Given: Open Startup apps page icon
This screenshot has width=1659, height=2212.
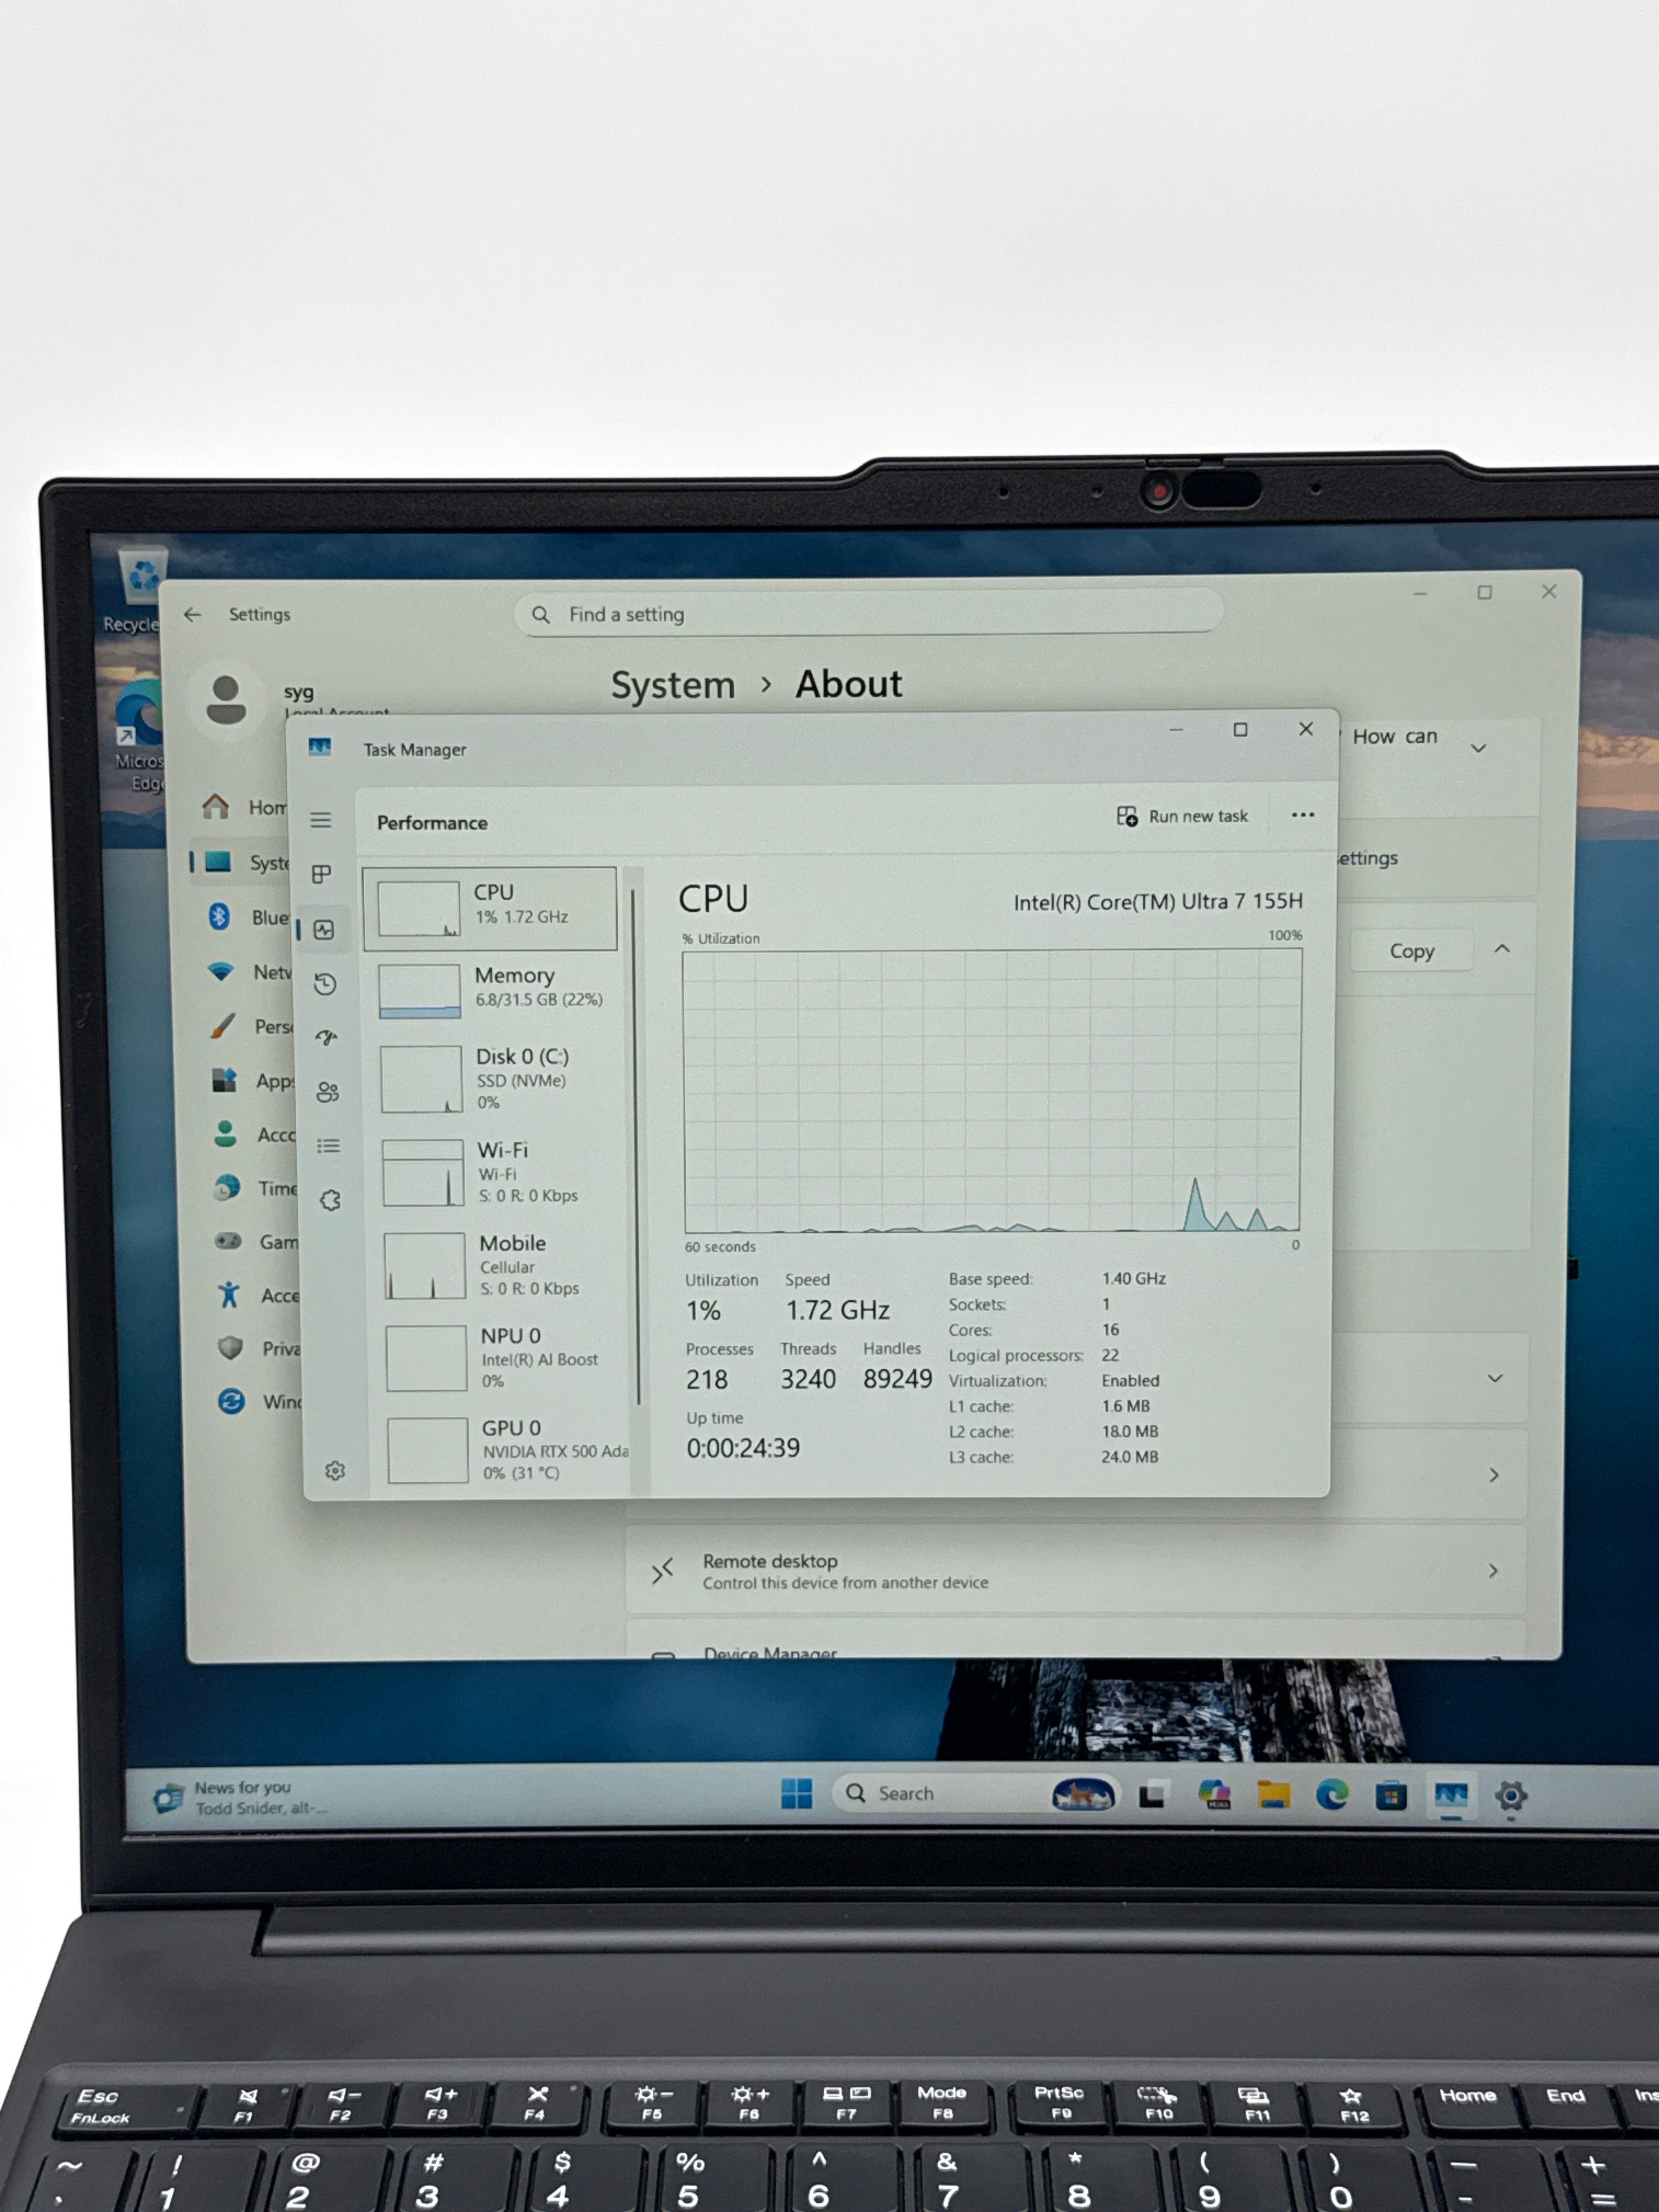Looking at the screenshot, I should [326, 1038].
